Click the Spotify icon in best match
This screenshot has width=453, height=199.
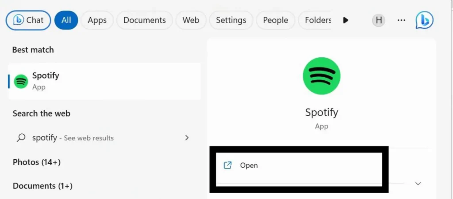point(21,81)
